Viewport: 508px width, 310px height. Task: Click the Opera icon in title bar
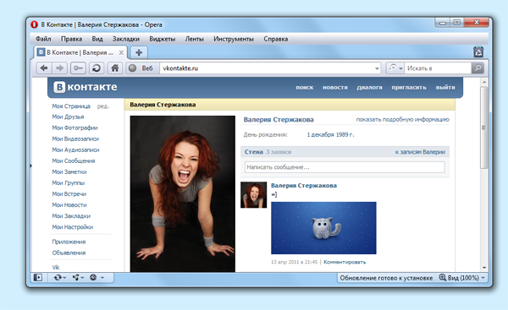click(x=34, y=24)
